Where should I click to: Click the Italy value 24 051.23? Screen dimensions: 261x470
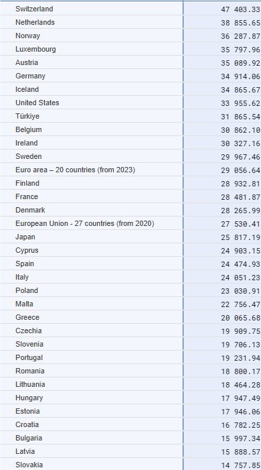pos(241,278)
